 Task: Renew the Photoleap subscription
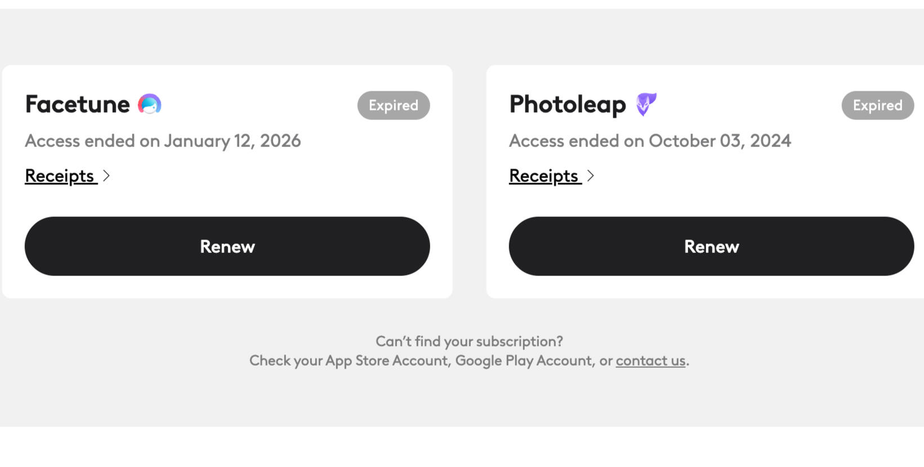tap(711, 246)
